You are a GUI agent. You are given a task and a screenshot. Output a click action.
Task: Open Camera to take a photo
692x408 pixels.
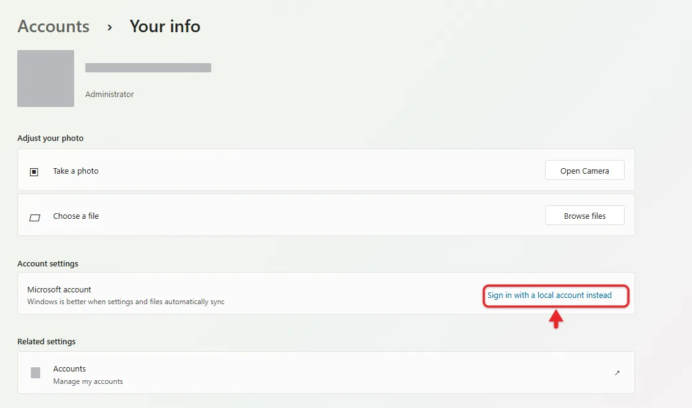584,171
